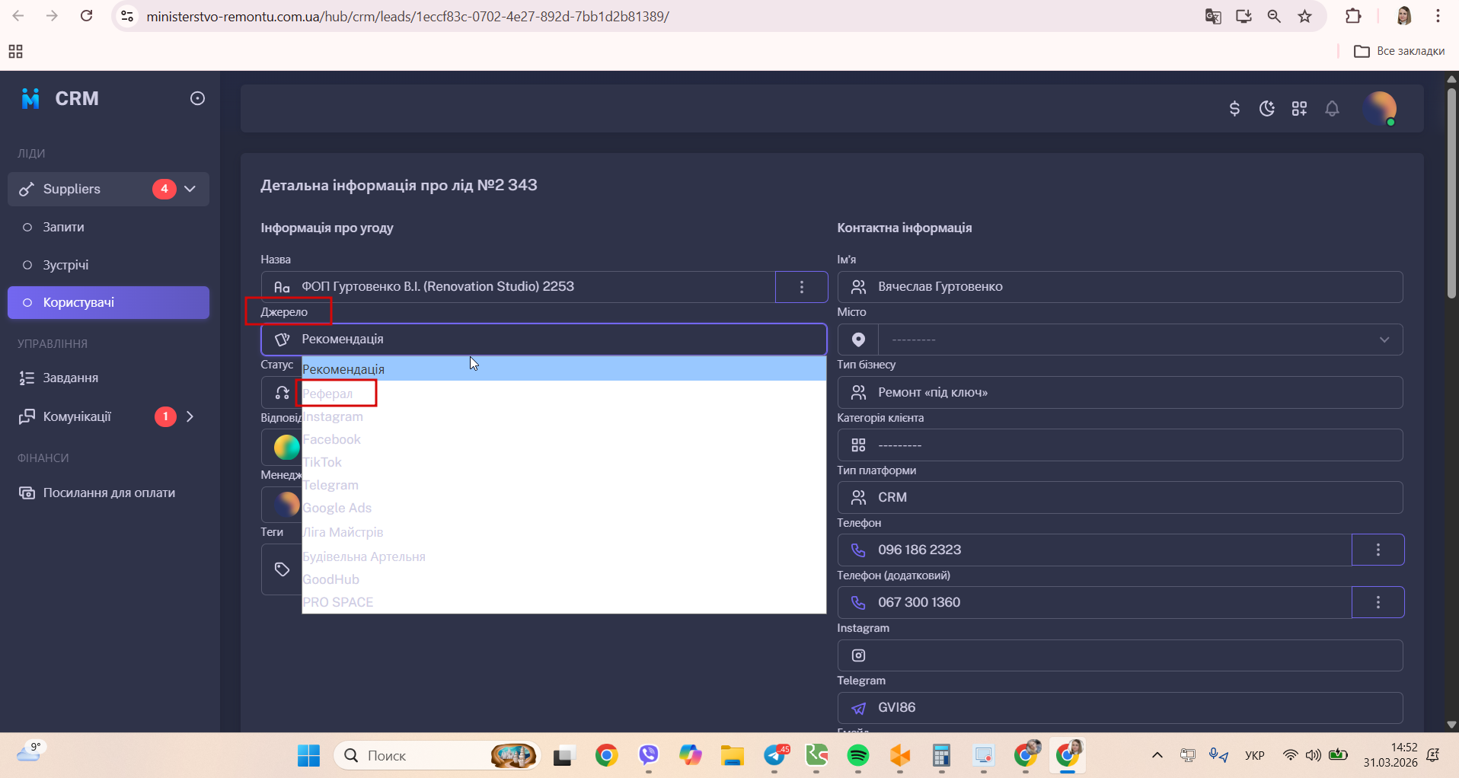Open the billing dollar icon in CRM header

(x=1234, y=109)
